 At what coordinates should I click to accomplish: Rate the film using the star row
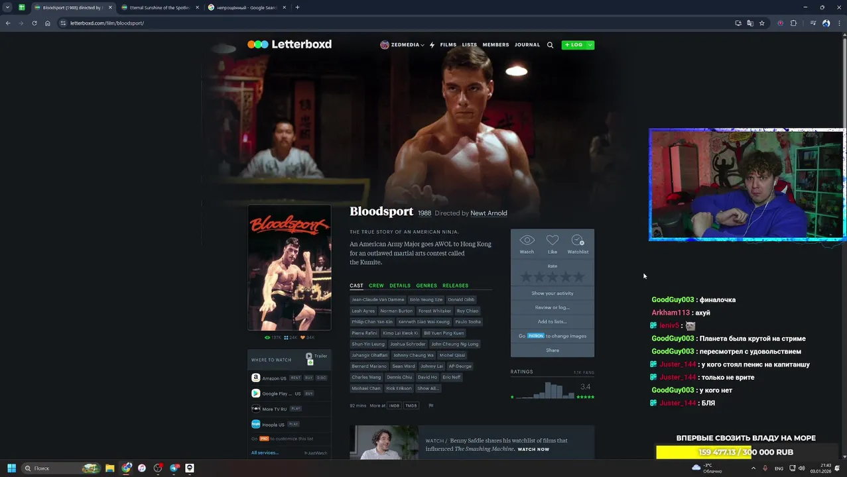(553, 277)
